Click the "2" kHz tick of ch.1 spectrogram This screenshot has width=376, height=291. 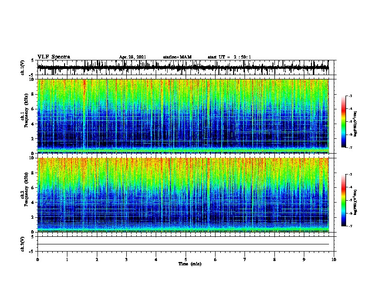coord(33,138)
